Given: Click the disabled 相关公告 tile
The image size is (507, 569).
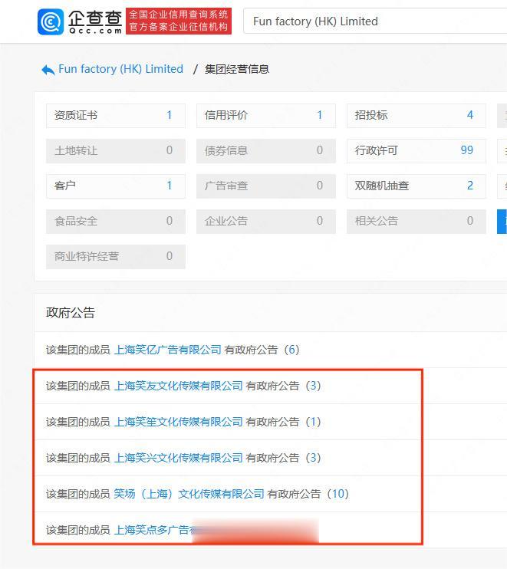Looking at the screenshot, I should (x=416, y=221).
